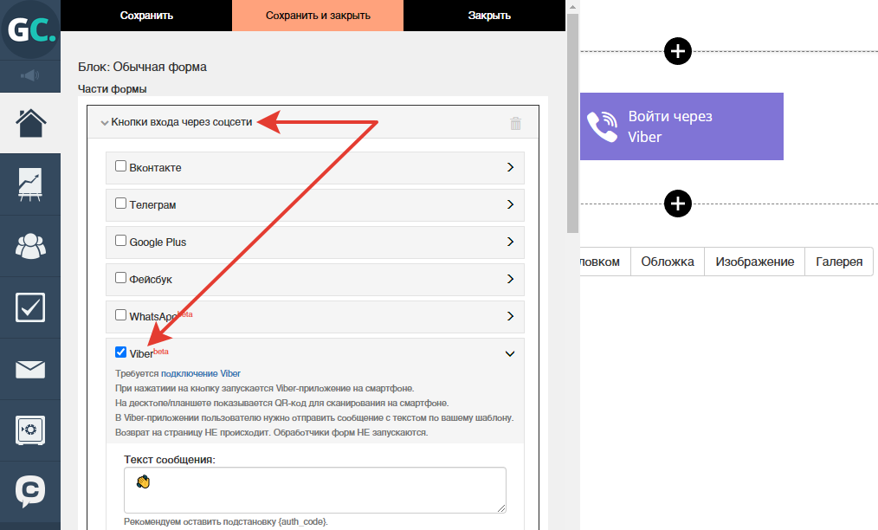Select the Обложка tab

(x=668, y=262)
